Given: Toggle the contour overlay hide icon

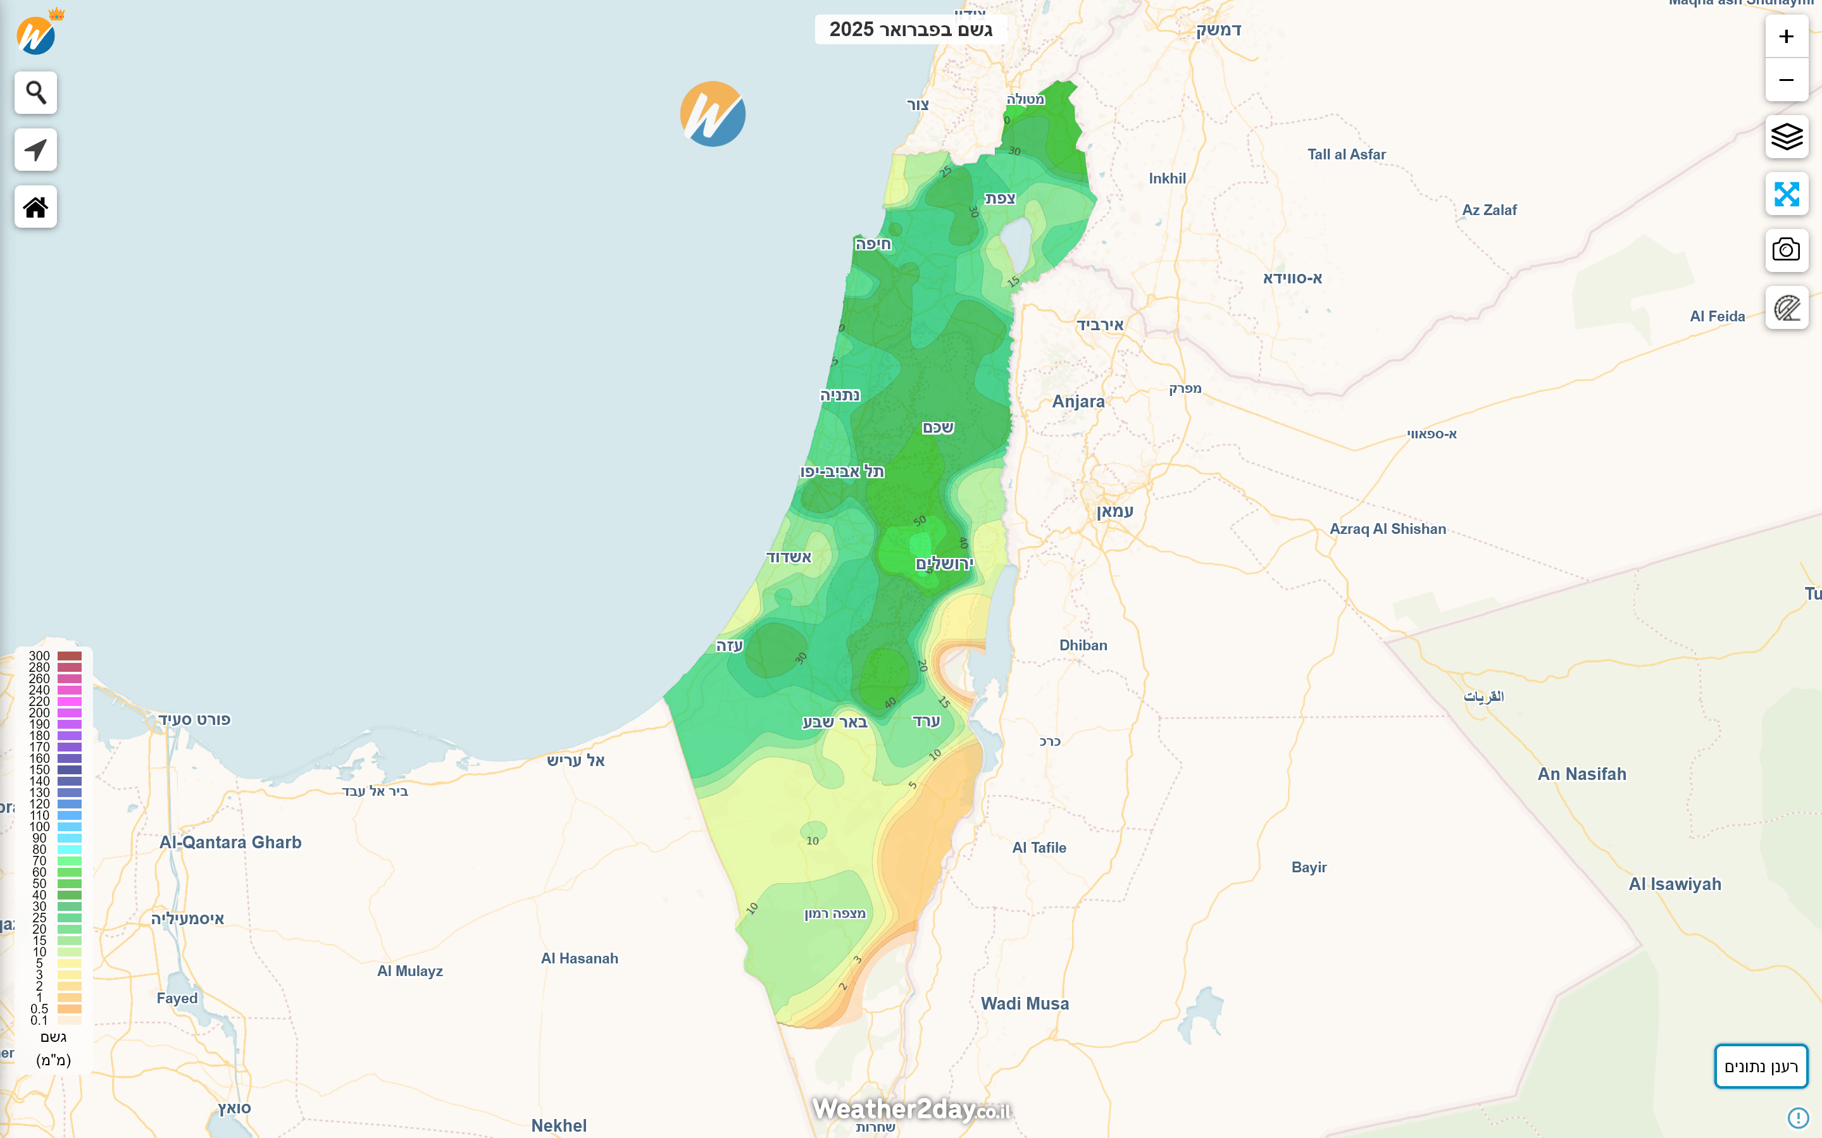Looking at the screenshot, I should [1786, 308].
